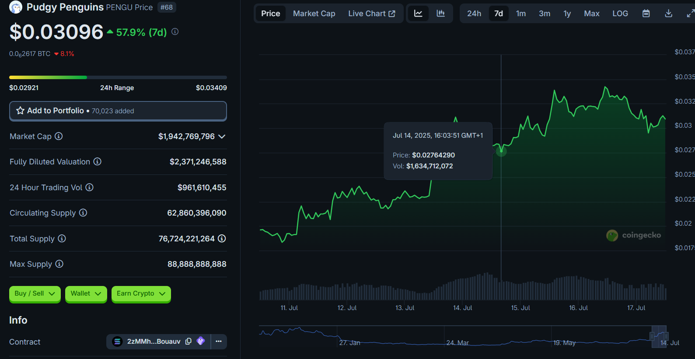
Task: Show Circulating Supply info icon
Action: [x=83, y=213]
